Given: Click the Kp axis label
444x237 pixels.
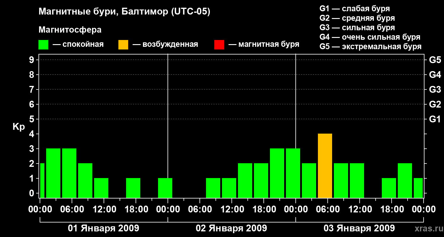Looking at the screenshot, I should [19, 127].
